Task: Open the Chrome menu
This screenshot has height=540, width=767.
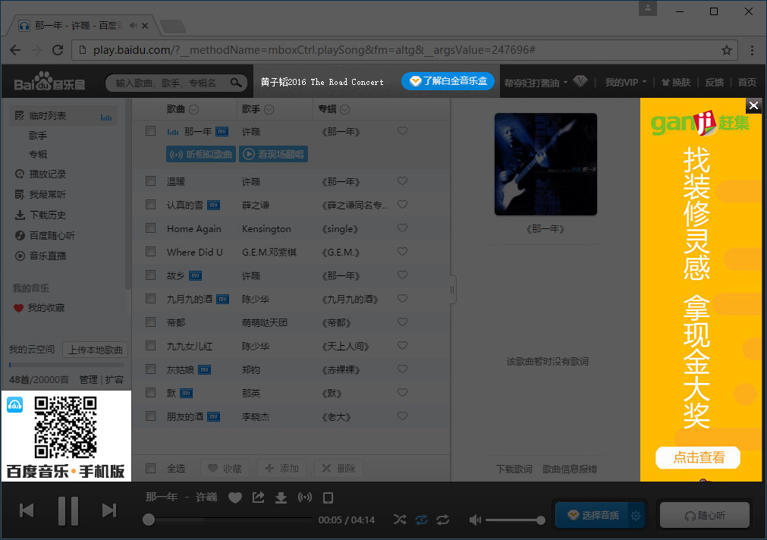Action: (x=752, y=50)
